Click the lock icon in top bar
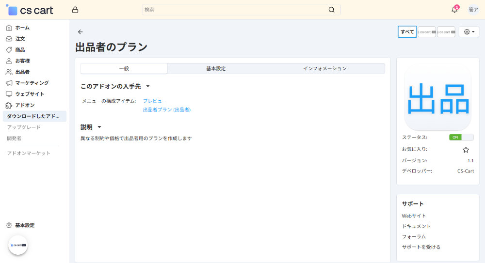This screenshot has height=263, width=485. [x=75, y=10]
